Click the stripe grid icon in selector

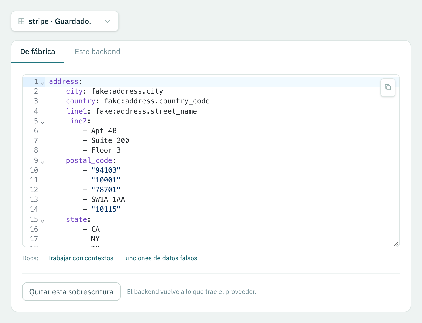(21, 21)
